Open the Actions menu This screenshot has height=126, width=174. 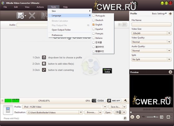pyautogui.click(x=40, y=7)
